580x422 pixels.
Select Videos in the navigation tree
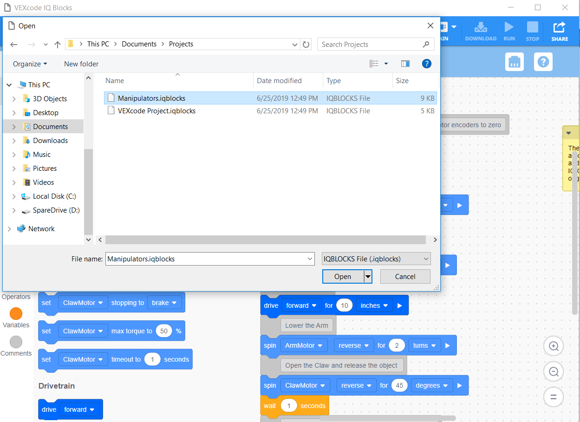point(43,182)
